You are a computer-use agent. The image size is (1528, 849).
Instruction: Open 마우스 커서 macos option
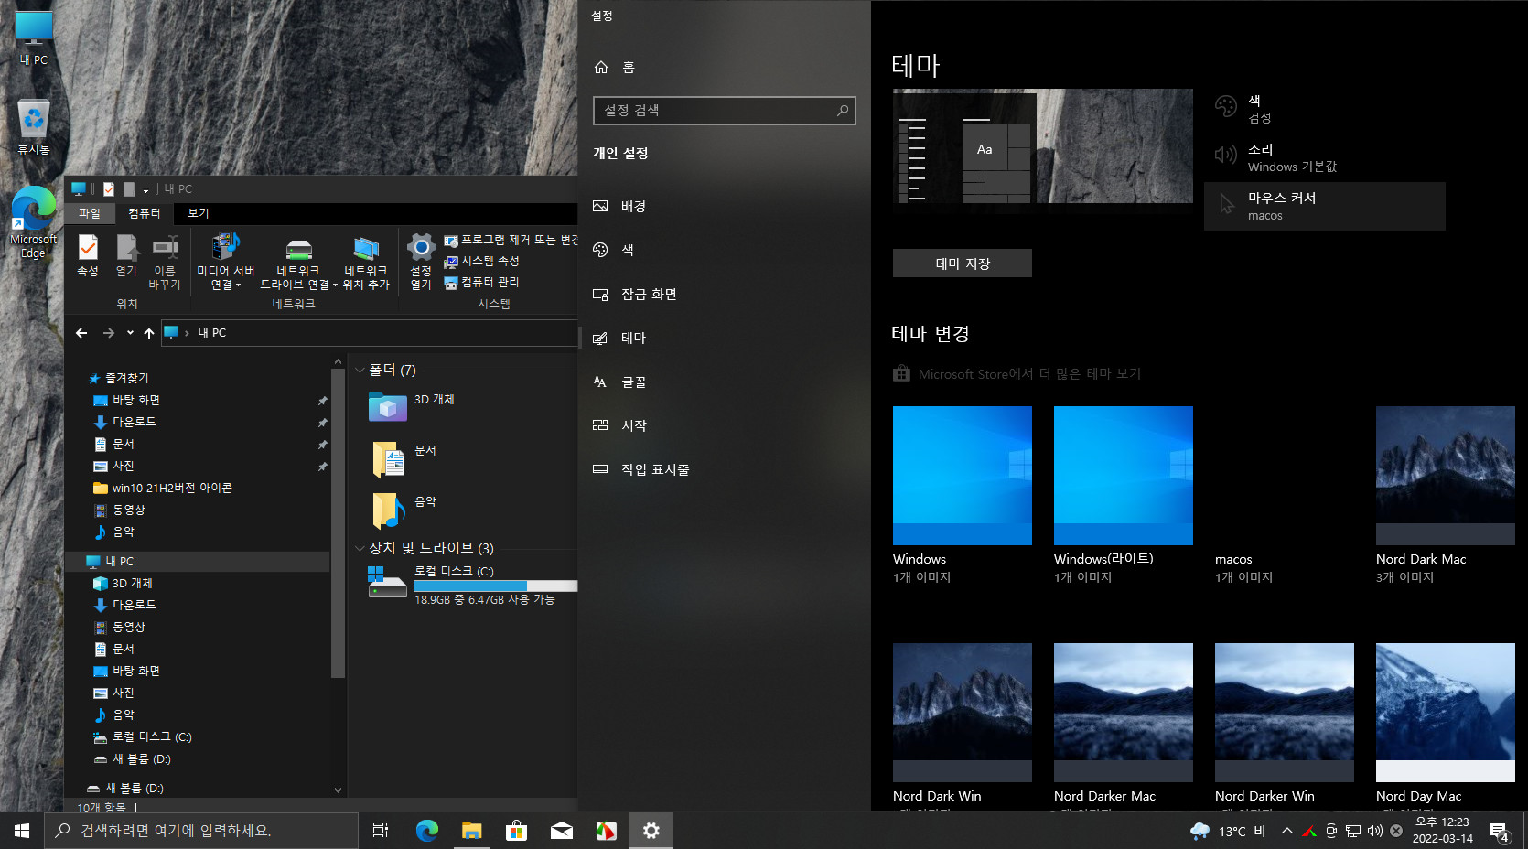click(1325, 206)
